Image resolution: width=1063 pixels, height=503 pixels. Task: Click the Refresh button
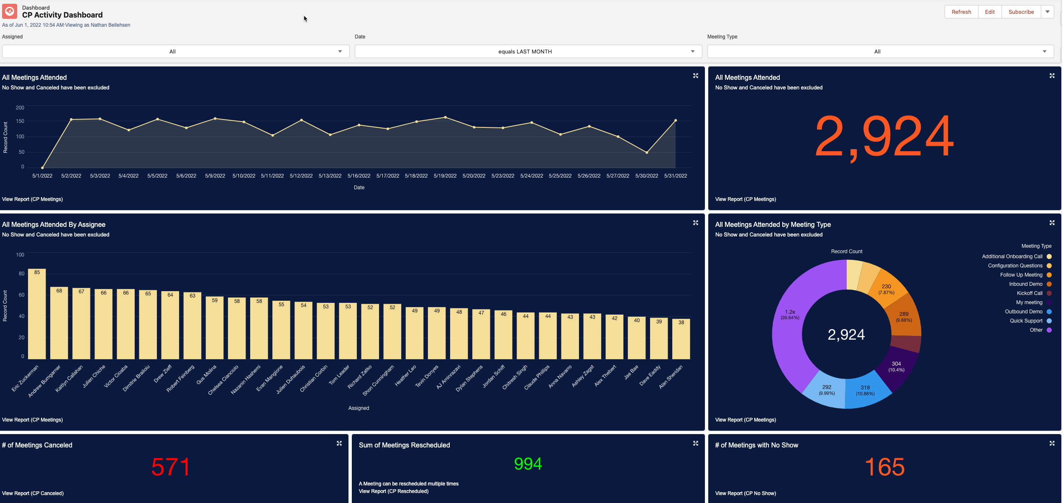961,12
